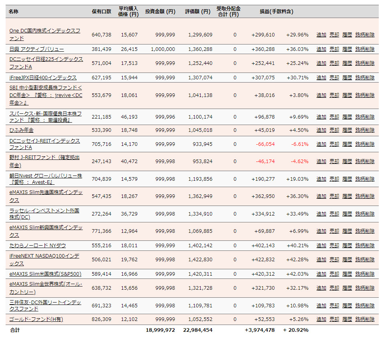Open 三井住友・DC外国リートインデックスファンド link
This screenshot has width=384, height=337.
click(45, 305)
